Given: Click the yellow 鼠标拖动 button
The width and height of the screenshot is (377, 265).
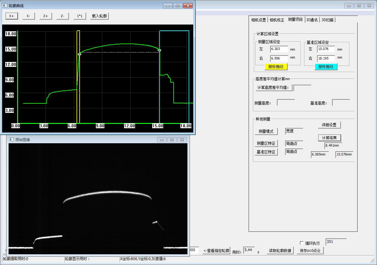Looking at the screenshot, I should point(276,67).
